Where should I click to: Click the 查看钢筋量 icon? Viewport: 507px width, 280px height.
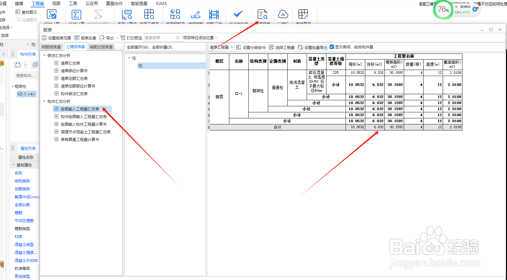175,15
